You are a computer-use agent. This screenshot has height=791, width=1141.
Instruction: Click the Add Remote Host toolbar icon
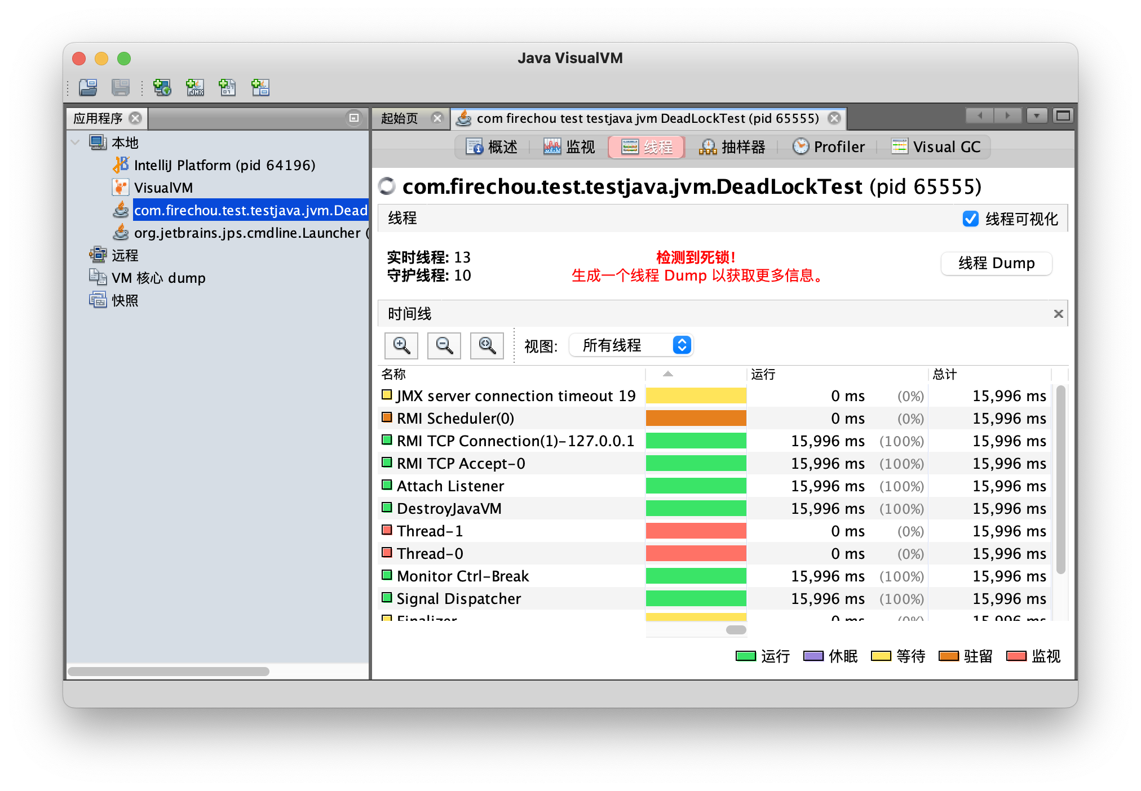(x=162, y=88)
